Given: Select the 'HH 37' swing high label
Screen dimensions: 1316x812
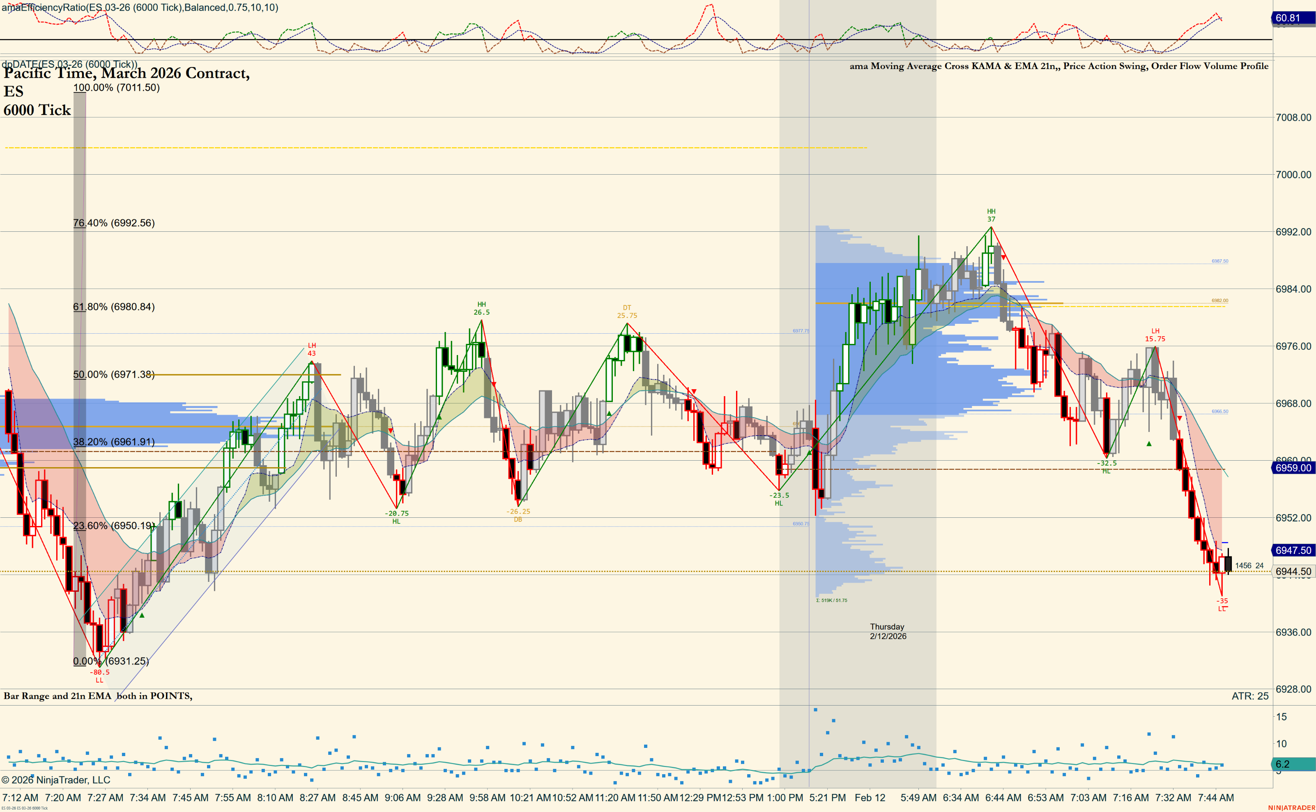Looking at the screenshot, I should (x=991, y=215).
